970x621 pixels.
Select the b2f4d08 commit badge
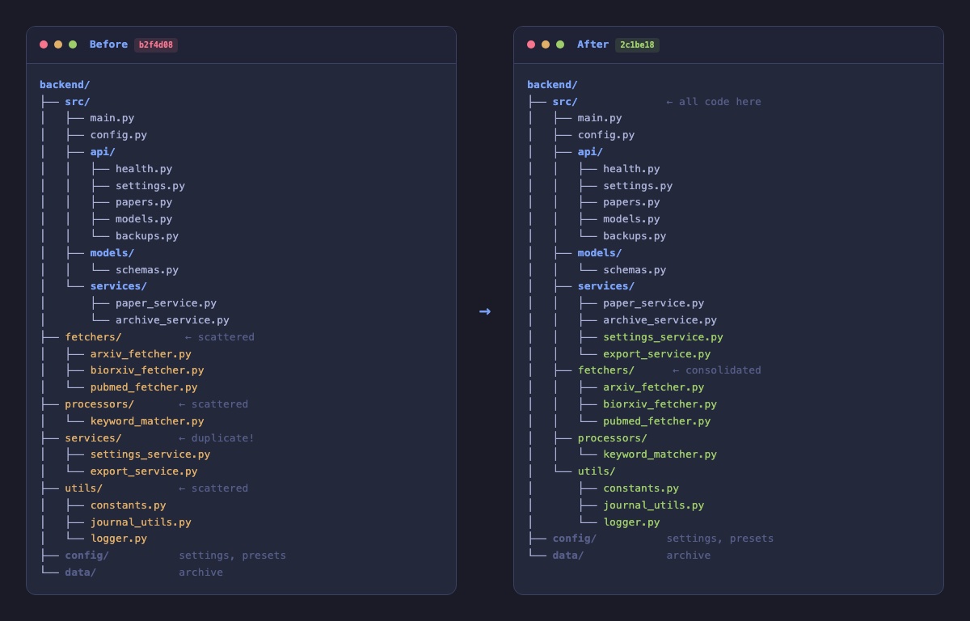coord(156,44)
